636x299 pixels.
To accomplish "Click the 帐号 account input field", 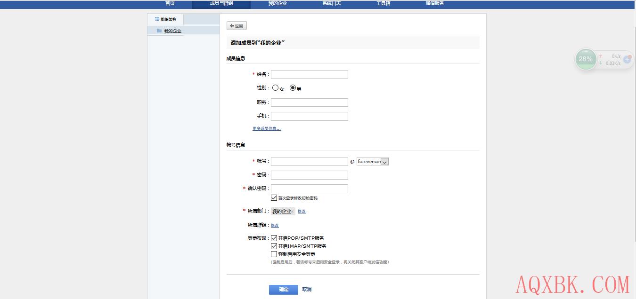I will pos(310,161).
